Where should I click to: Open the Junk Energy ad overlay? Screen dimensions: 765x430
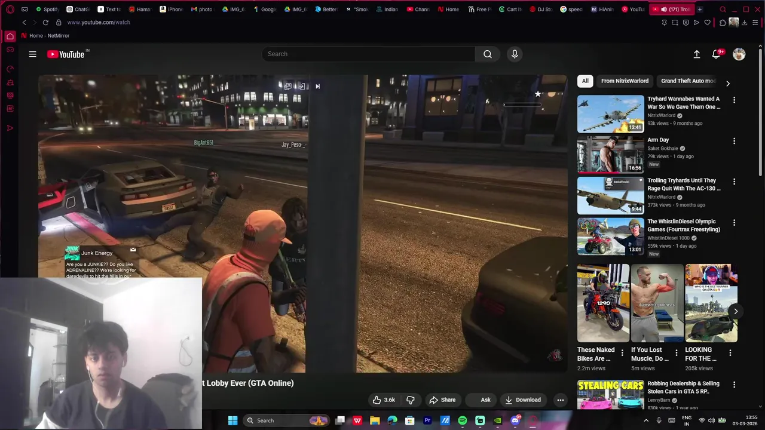[102, 263]
